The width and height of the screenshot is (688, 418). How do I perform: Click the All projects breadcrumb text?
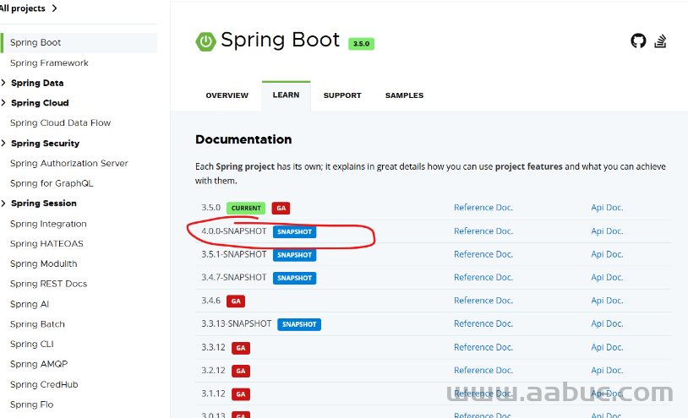pos(22,8)
